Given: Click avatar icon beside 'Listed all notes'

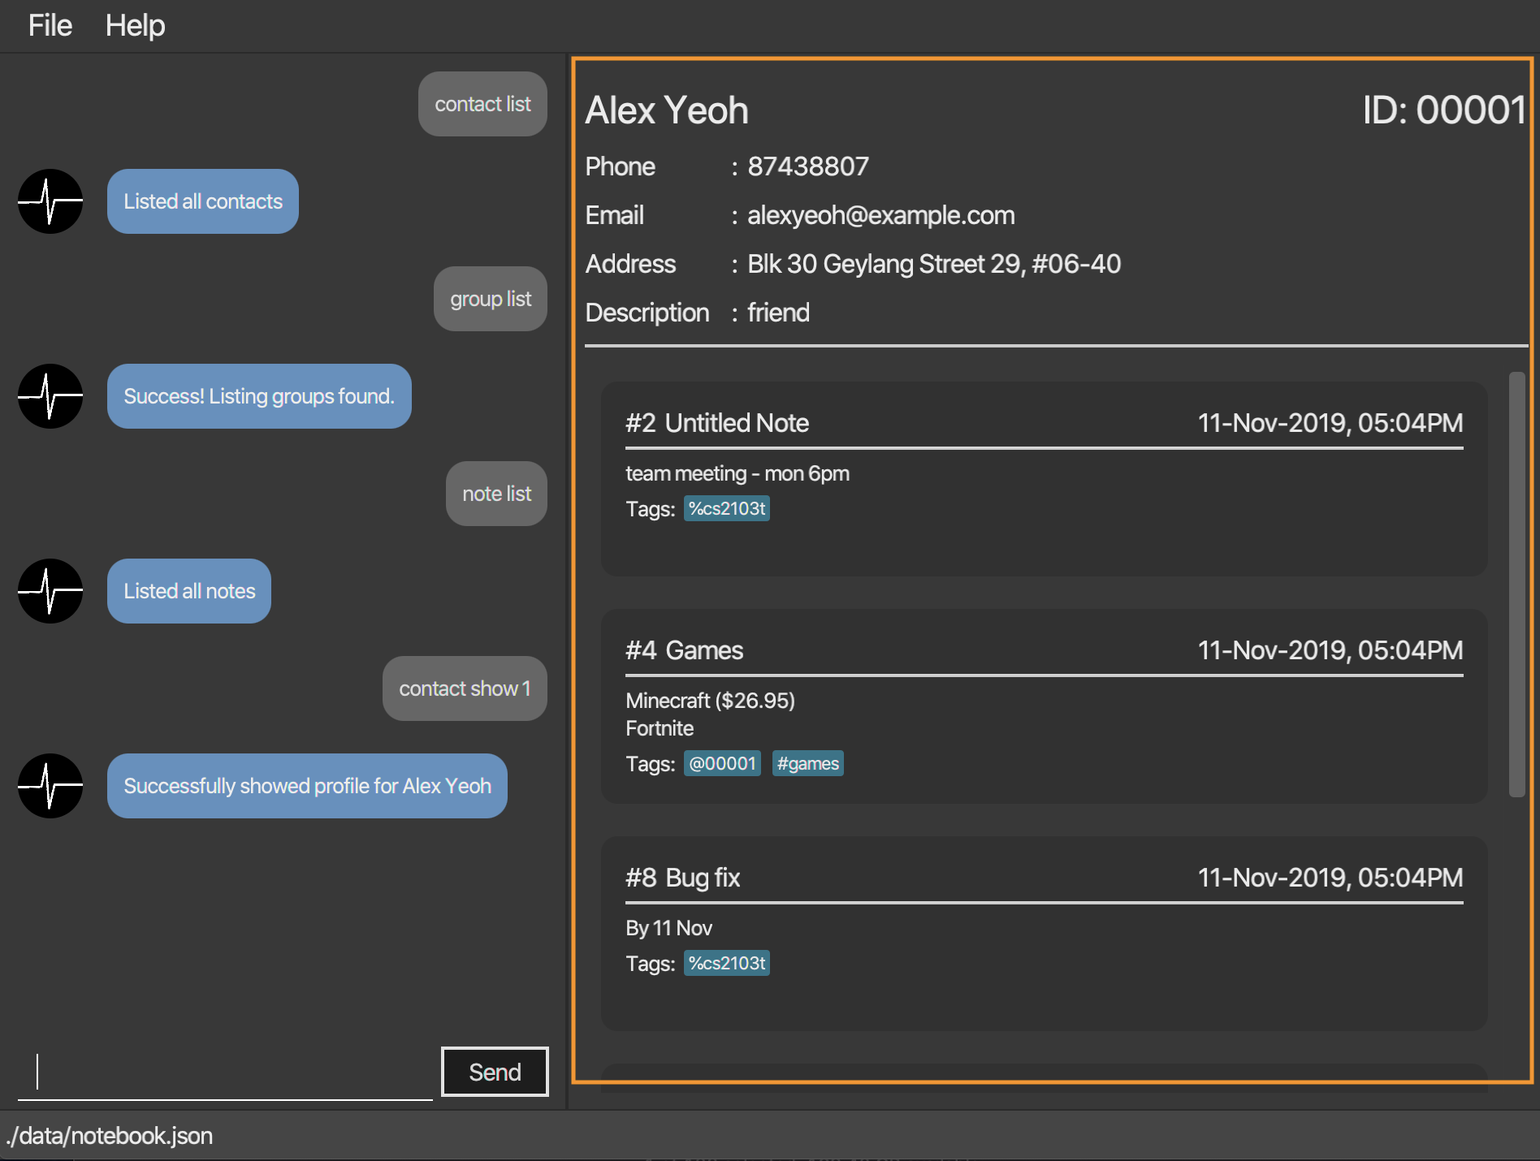Looking at the screenshot, I should tap(50, 591).
